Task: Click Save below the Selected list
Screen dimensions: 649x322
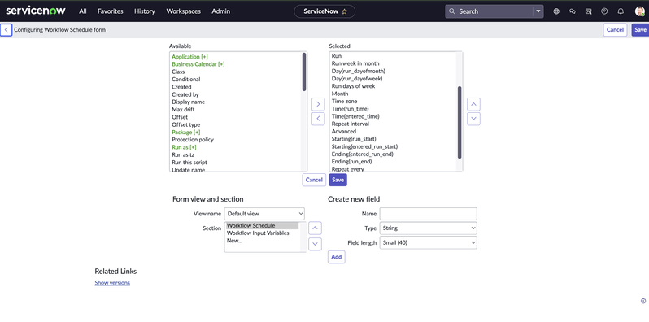Action: pos(338,180)
